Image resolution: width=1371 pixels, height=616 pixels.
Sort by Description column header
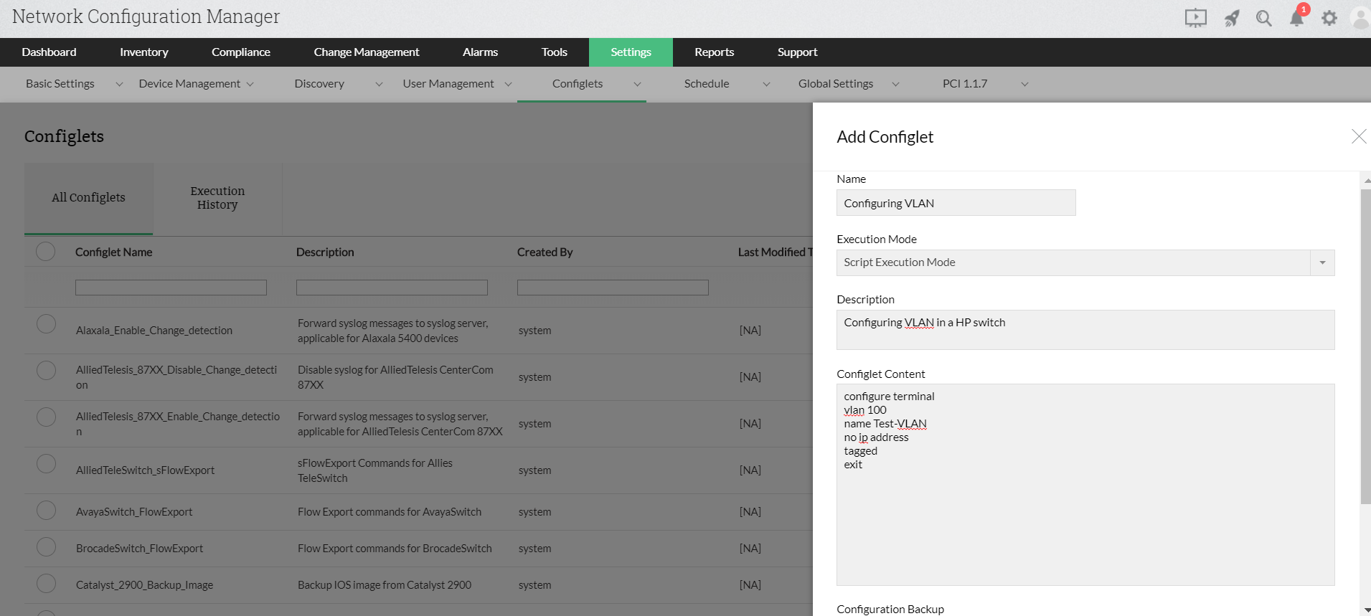325,252
